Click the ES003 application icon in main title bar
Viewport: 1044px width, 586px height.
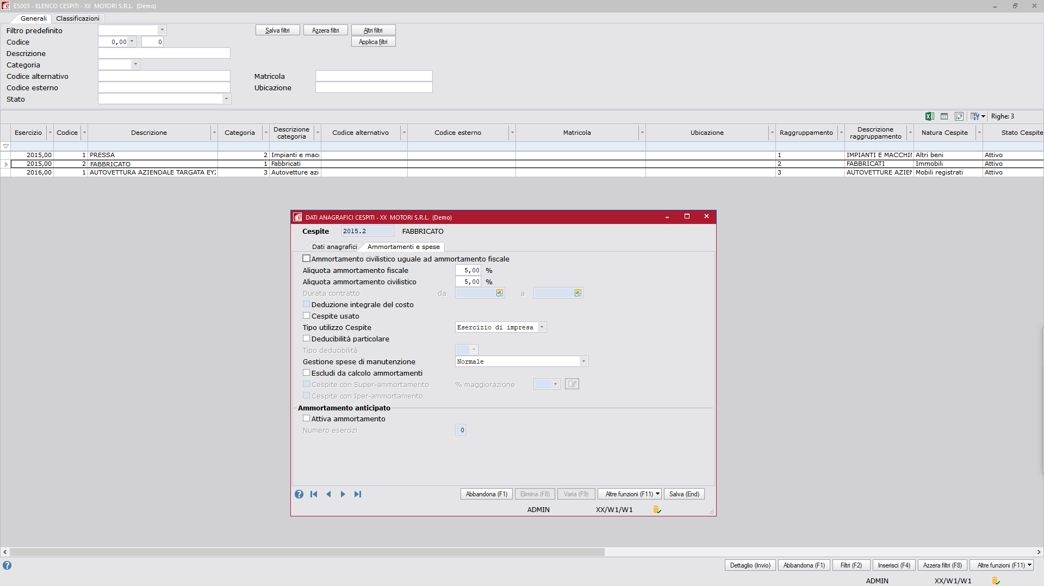tap(6, 6)
